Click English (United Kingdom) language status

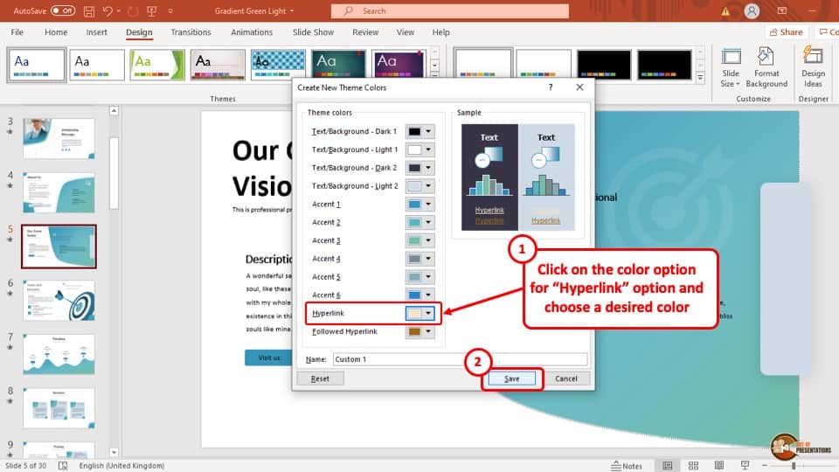(121, 466)
